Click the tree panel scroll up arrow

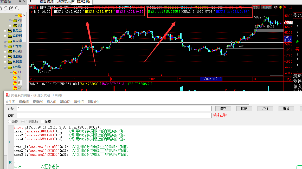click(x=24, y=15)
